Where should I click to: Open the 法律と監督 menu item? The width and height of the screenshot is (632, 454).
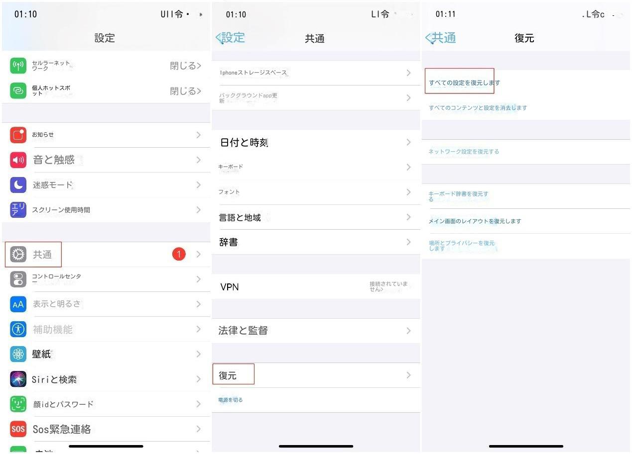tap(316, 331)
